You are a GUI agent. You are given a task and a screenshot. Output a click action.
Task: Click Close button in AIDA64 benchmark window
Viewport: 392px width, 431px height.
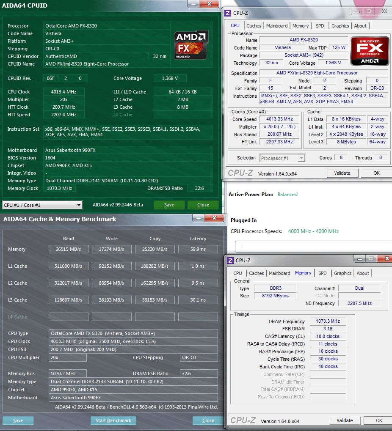point(208,420)
